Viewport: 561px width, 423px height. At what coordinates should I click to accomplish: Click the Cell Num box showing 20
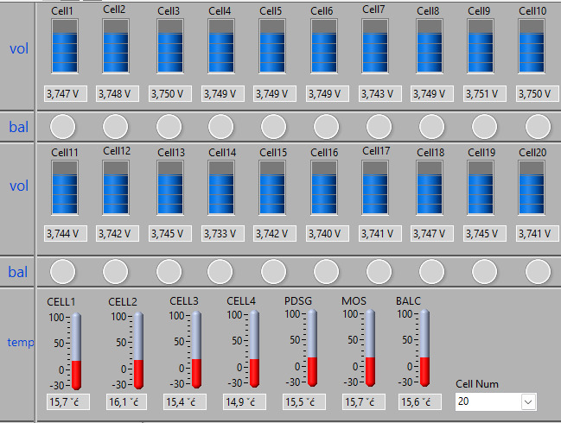pyautogui.click(x=488, y=401)
